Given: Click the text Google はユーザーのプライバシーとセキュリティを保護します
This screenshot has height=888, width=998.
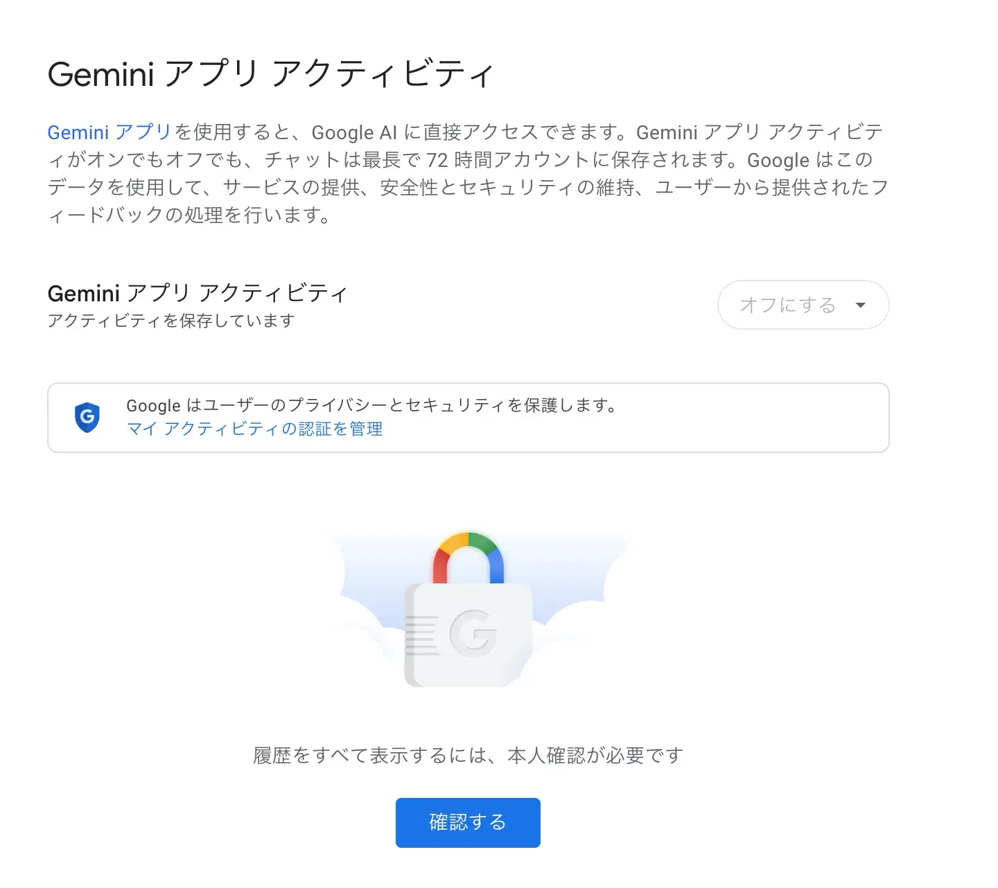Looking at the screenshot, I should [371, 405].
